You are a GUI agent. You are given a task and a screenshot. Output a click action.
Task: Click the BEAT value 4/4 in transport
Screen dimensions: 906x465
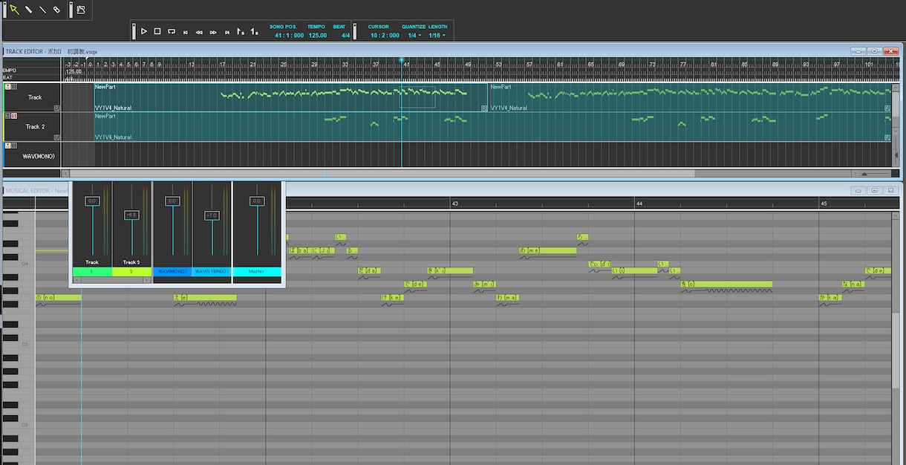(345, 35)
